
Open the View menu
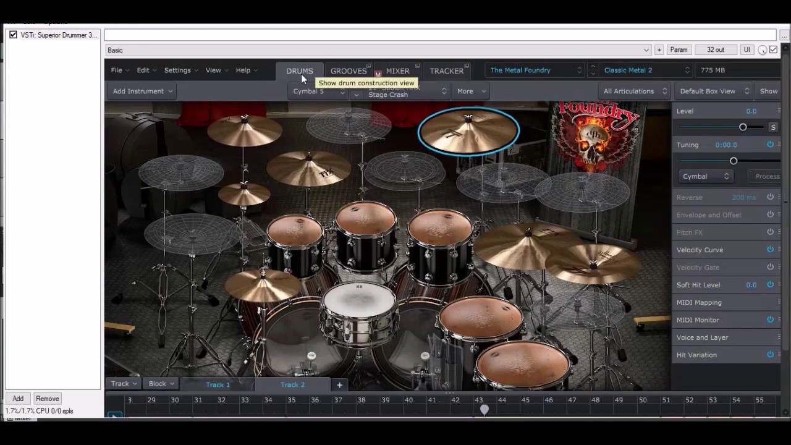[216, 70]
